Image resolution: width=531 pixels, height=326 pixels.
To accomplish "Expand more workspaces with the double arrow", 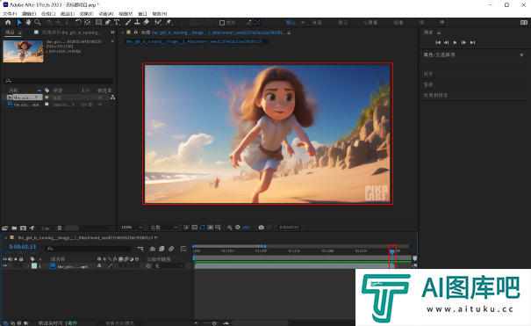I will 442,22.
